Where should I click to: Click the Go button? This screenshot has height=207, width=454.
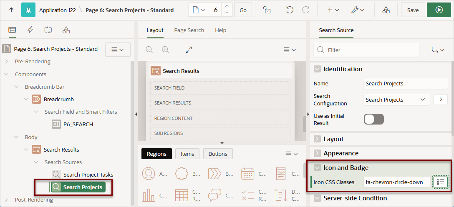243,10
